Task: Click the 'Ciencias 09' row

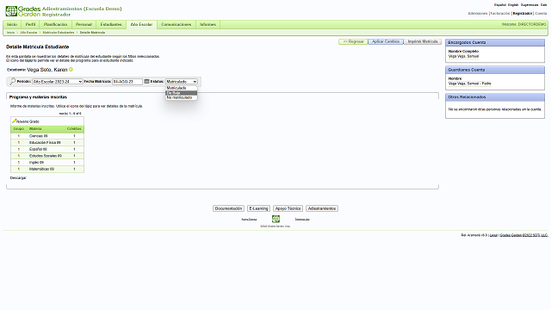Action: 47,136
